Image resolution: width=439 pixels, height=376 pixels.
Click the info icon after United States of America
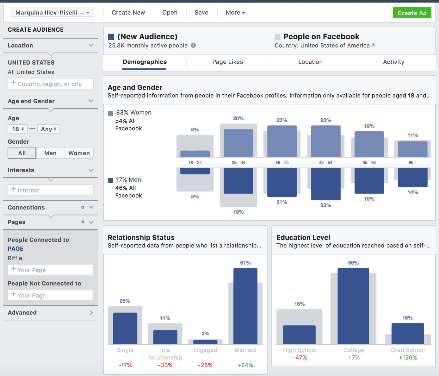click(x=374, y=44)
